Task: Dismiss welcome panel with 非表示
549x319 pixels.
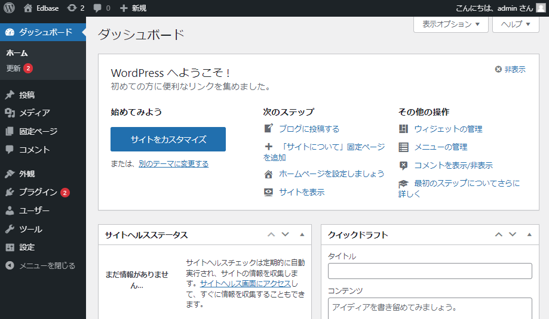Action: tap(510, 69)
